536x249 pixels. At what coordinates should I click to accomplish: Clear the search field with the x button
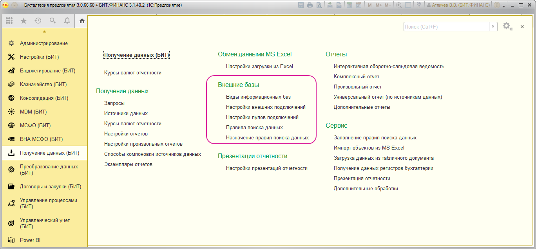493,27
